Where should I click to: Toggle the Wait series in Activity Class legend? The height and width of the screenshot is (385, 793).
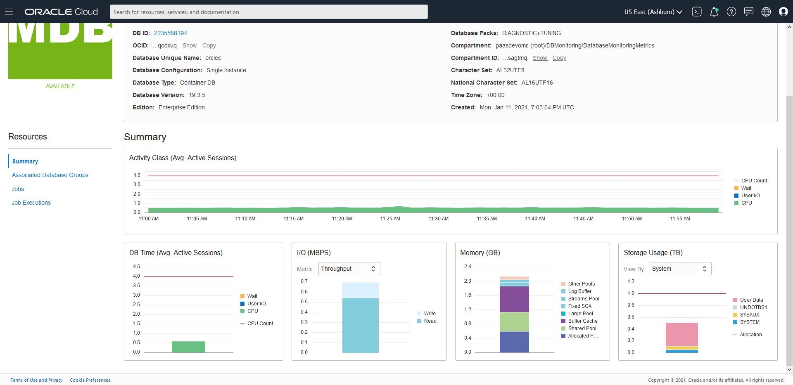tap(746, 188)
